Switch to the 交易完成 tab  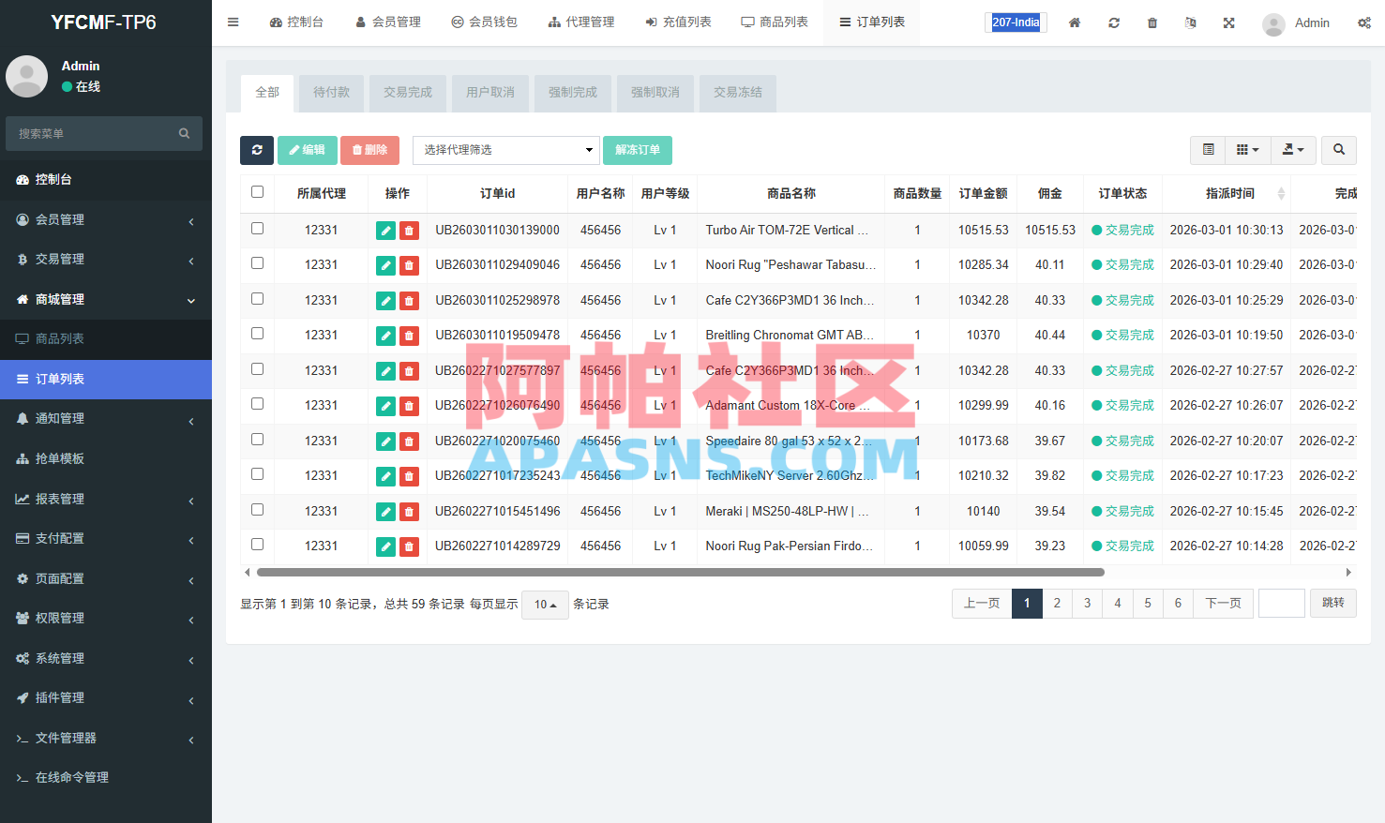408,93
